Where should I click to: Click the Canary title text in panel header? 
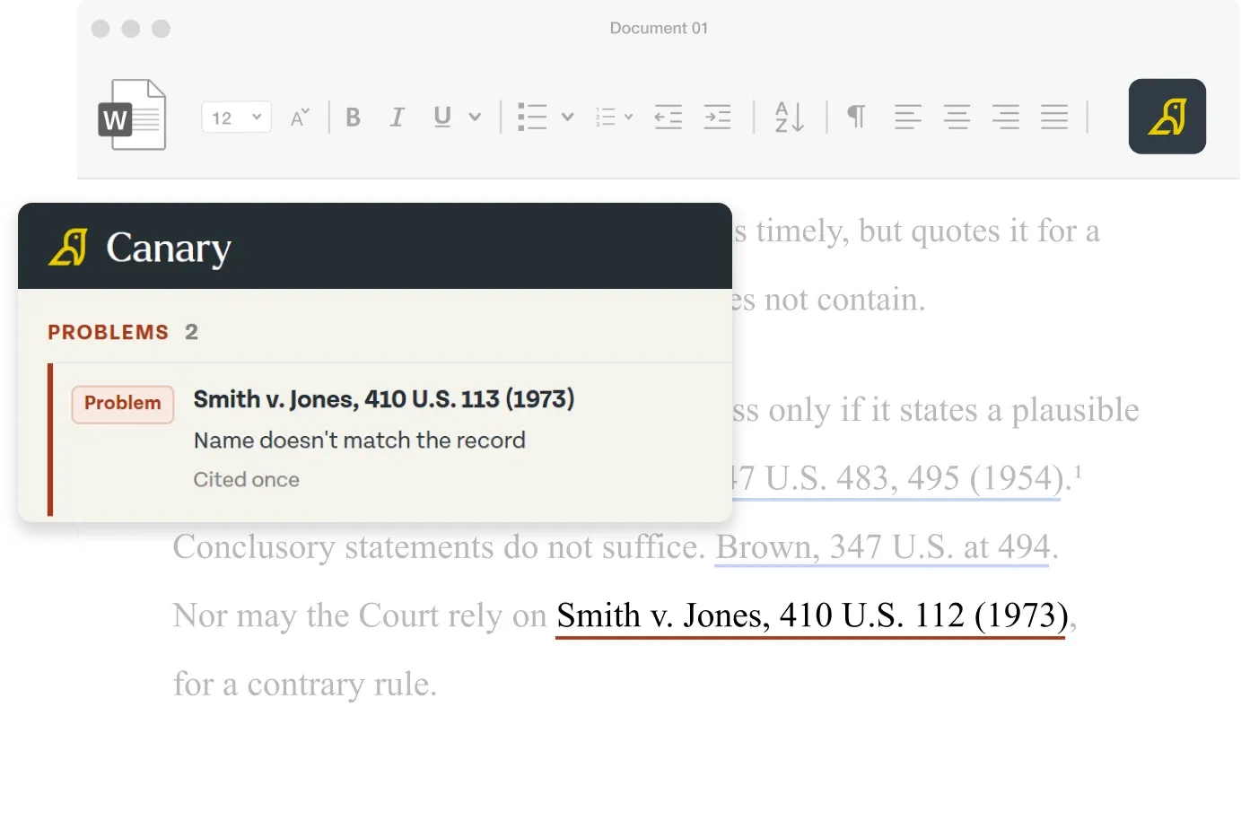(x=169, y=248)
